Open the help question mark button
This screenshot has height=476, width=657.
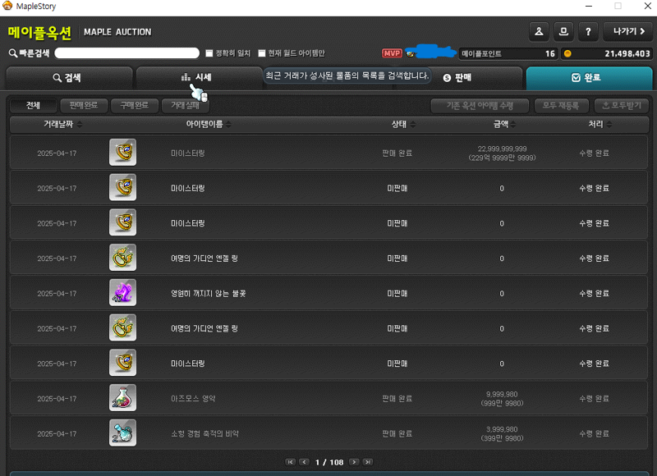coord(588,31)
